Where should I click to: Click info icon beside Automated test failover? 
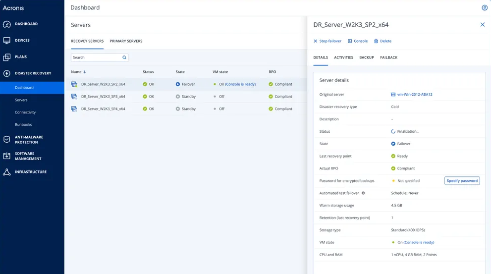coord(363,193)
